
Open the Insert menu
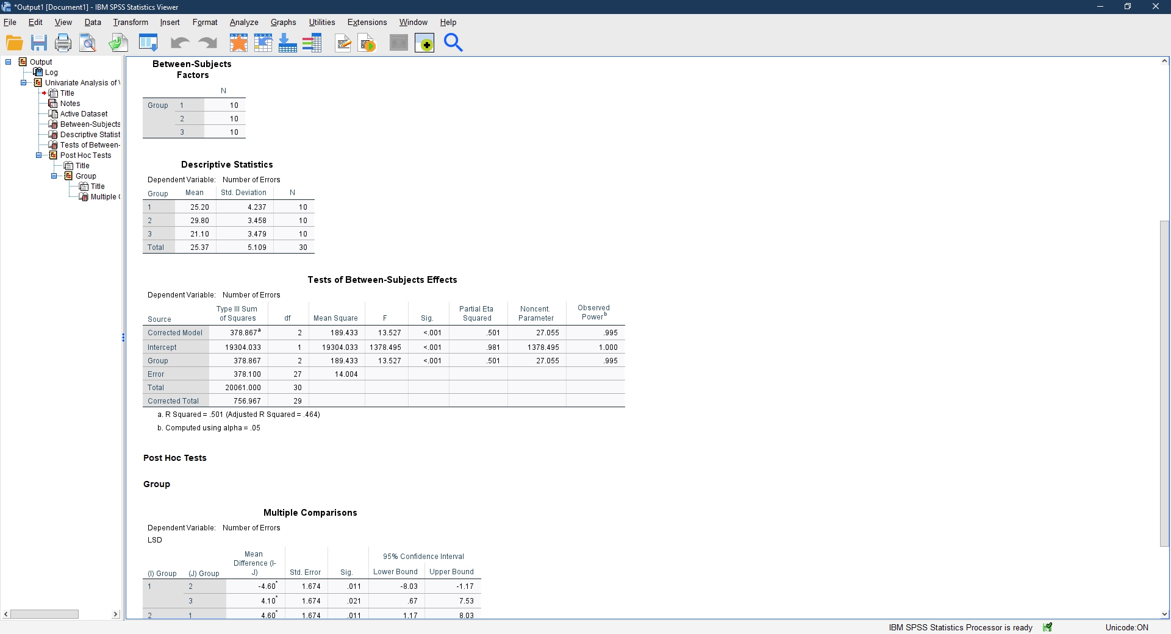(x=170, y=22)
